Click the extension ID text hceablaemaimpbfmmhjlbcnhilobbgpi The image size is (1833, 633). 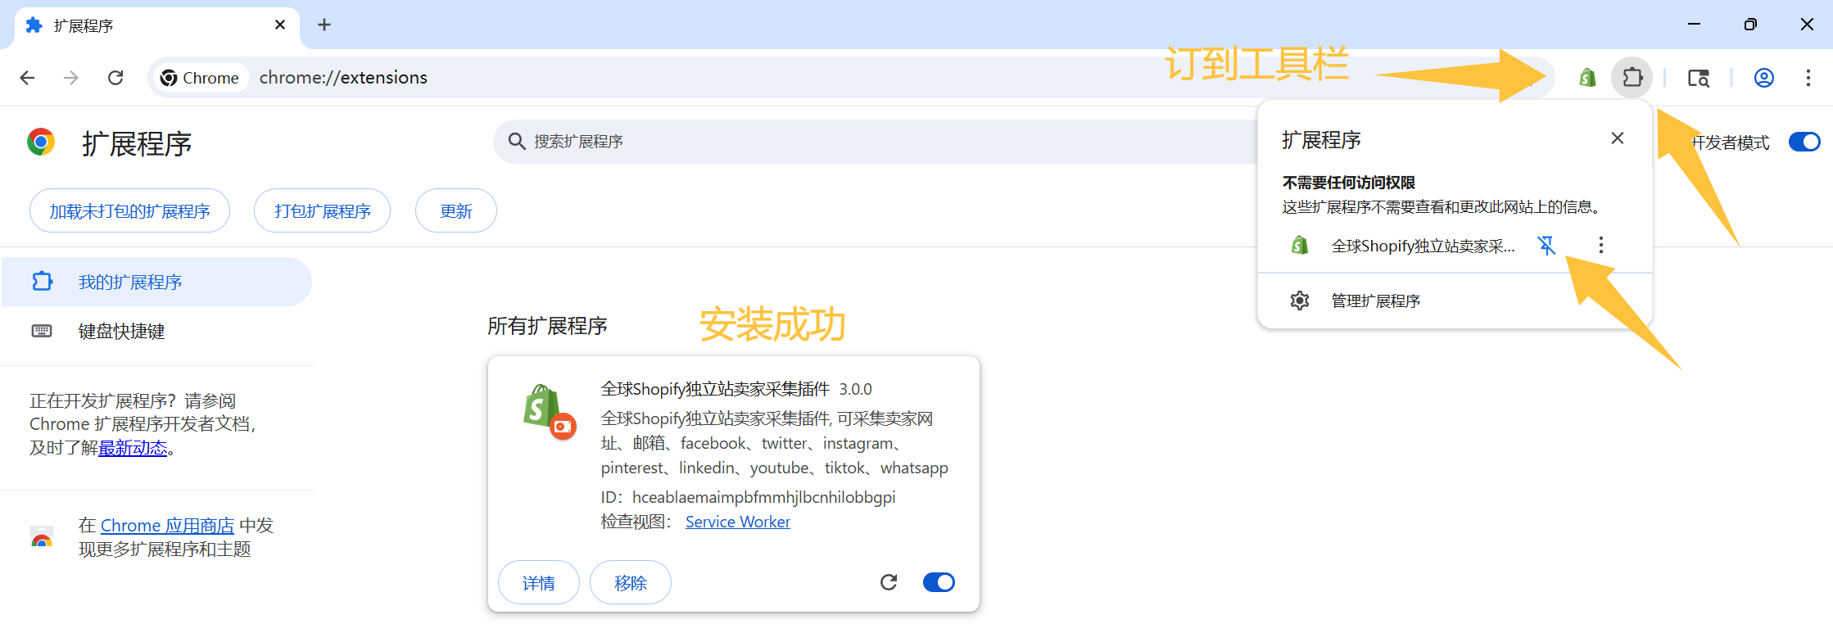click(764, 497)
